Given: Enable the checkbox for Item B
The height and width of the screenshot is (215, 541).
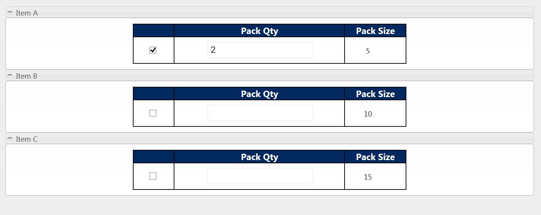Looking at the screenshot, I should pos(153,113).
